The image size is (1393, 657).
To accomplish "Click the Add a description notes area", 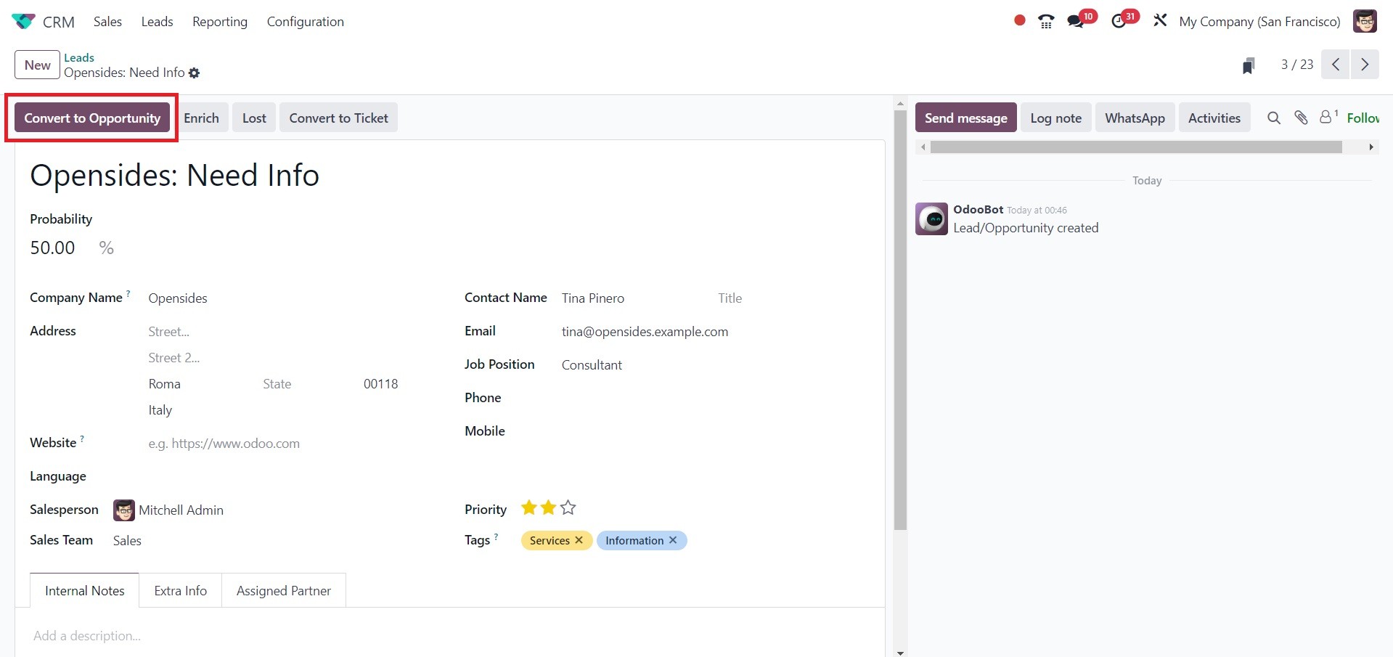I will point(450,636).
